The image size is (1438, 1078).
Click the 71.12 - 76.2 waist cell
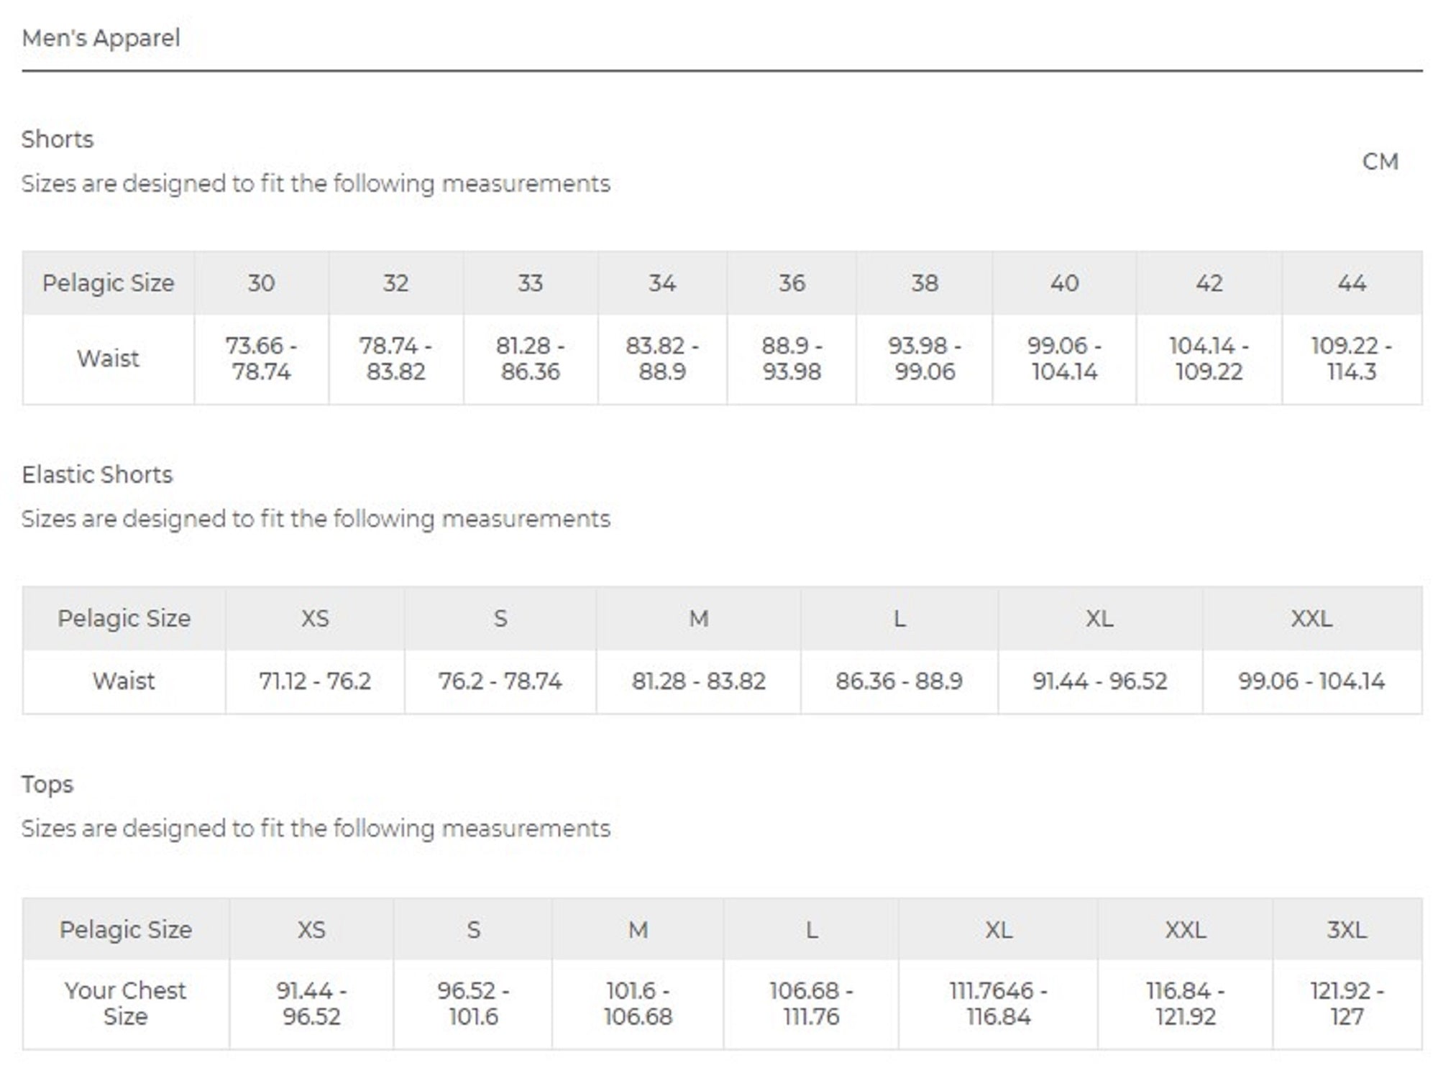pyautogui.click(x=314, y=681)
